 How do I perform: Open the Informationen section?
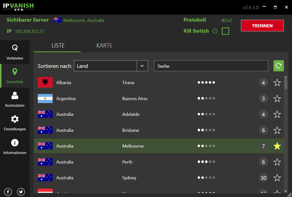(x=15, y=146)
